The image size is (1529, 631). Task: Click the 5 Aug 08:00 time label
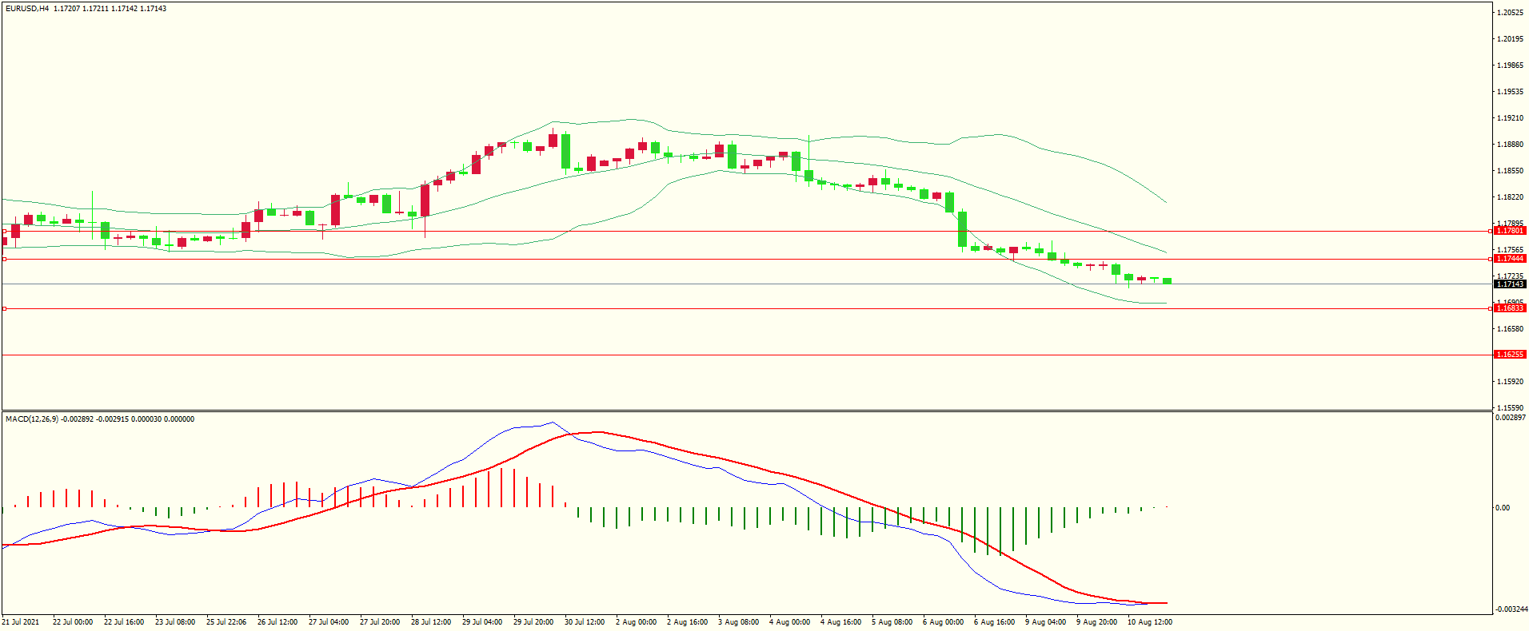pos(892,622)
